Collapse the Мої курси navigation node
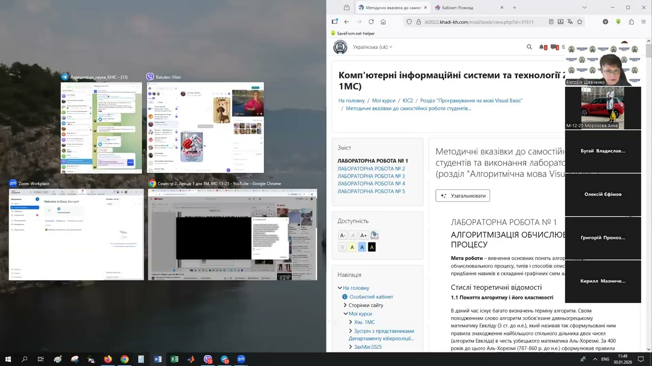Viewport: 652px width, 366px height. (x=345, y=314)
